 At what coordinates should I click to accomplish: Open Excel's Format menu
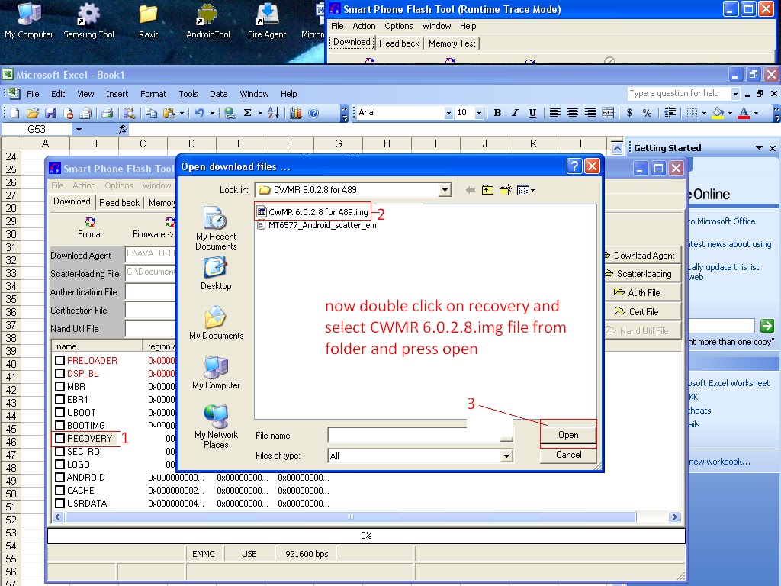(x=153, y=94)
